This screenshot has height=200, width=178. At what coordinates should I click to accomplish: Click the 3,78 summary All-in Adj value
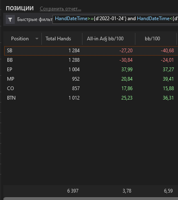click(127, 191)
